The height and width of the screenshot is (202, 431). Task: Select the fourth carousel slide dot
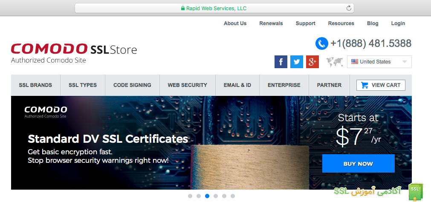(x=216, y=196)
